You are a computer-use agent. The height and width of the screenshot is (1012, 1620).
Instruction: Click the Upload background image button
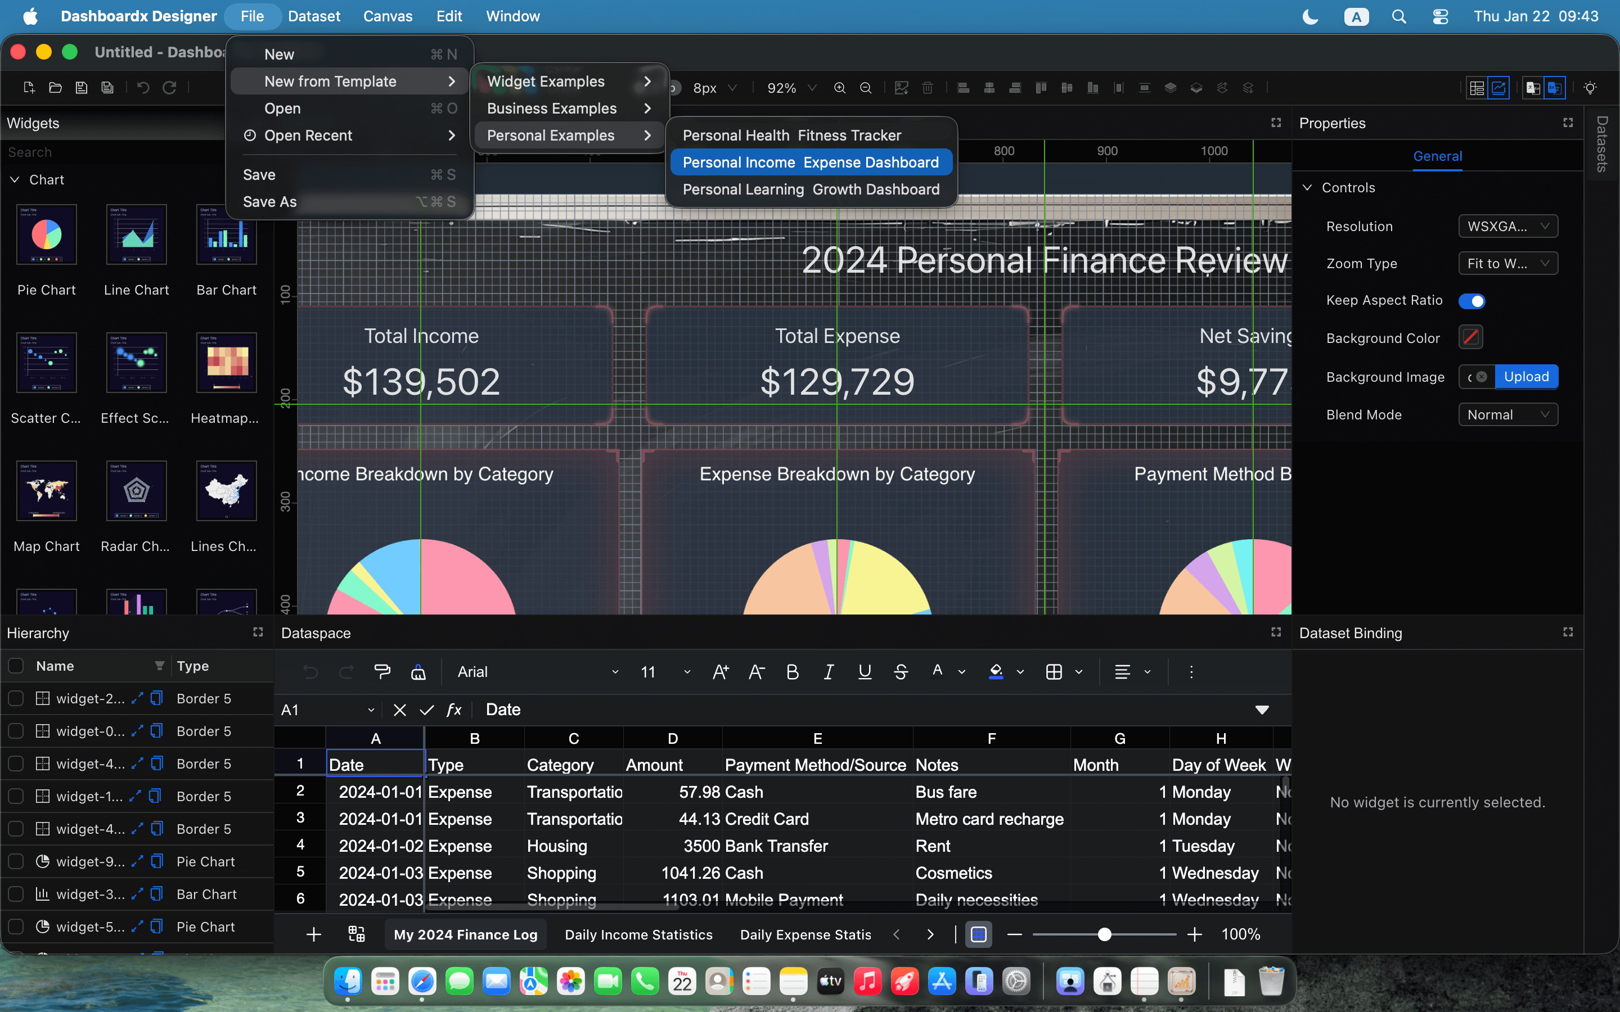(x=1526, y=377)
